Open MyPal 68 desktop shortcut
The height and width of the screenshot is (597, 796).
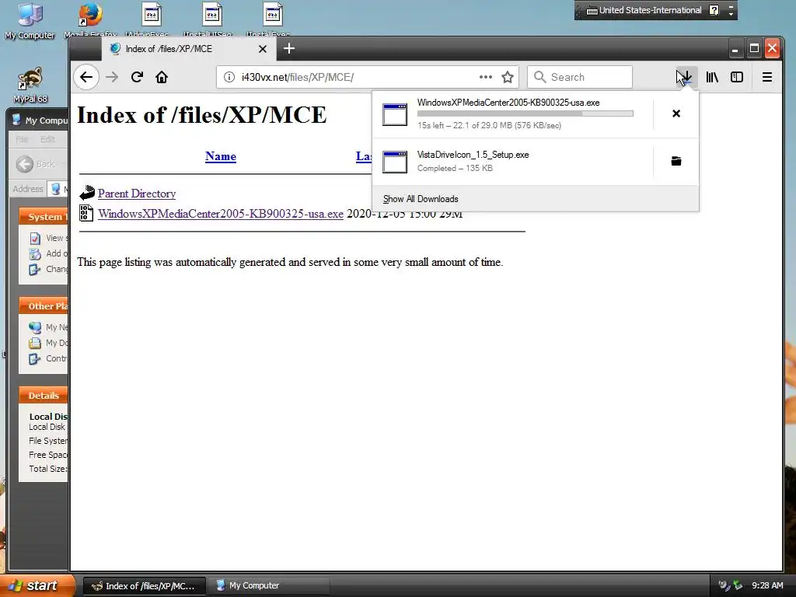30,86
